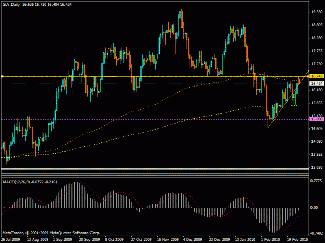Click the 1 Sep 2009 date label
This screenshot has height=243, width=325.
(x=62, y=240)
